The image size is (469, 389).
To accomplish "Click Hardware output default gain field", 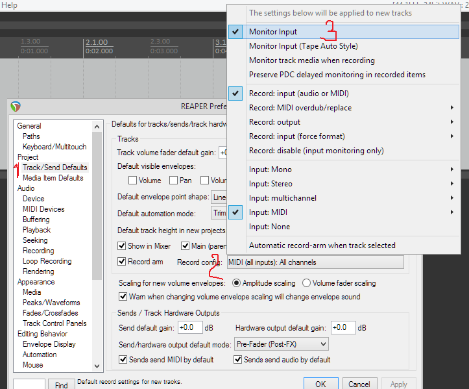I will tap(343, 327).
